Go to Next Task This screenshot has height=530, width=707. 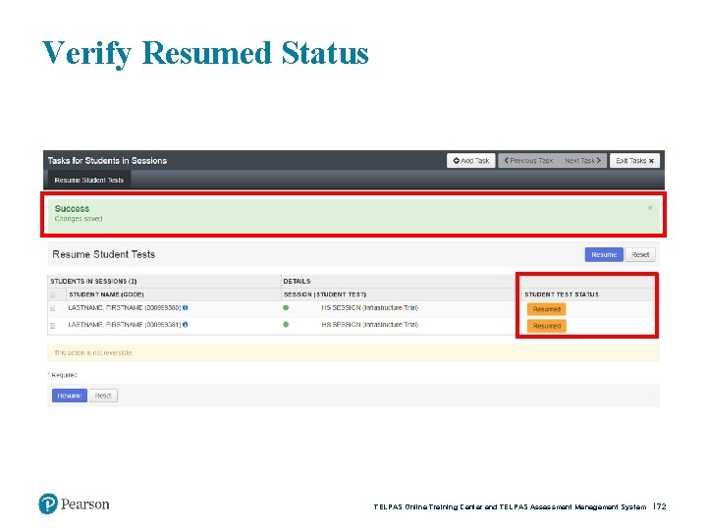582,160
